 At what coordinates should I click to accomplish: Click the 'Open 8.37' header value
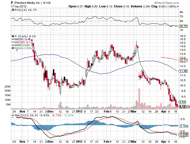point(76,6)
